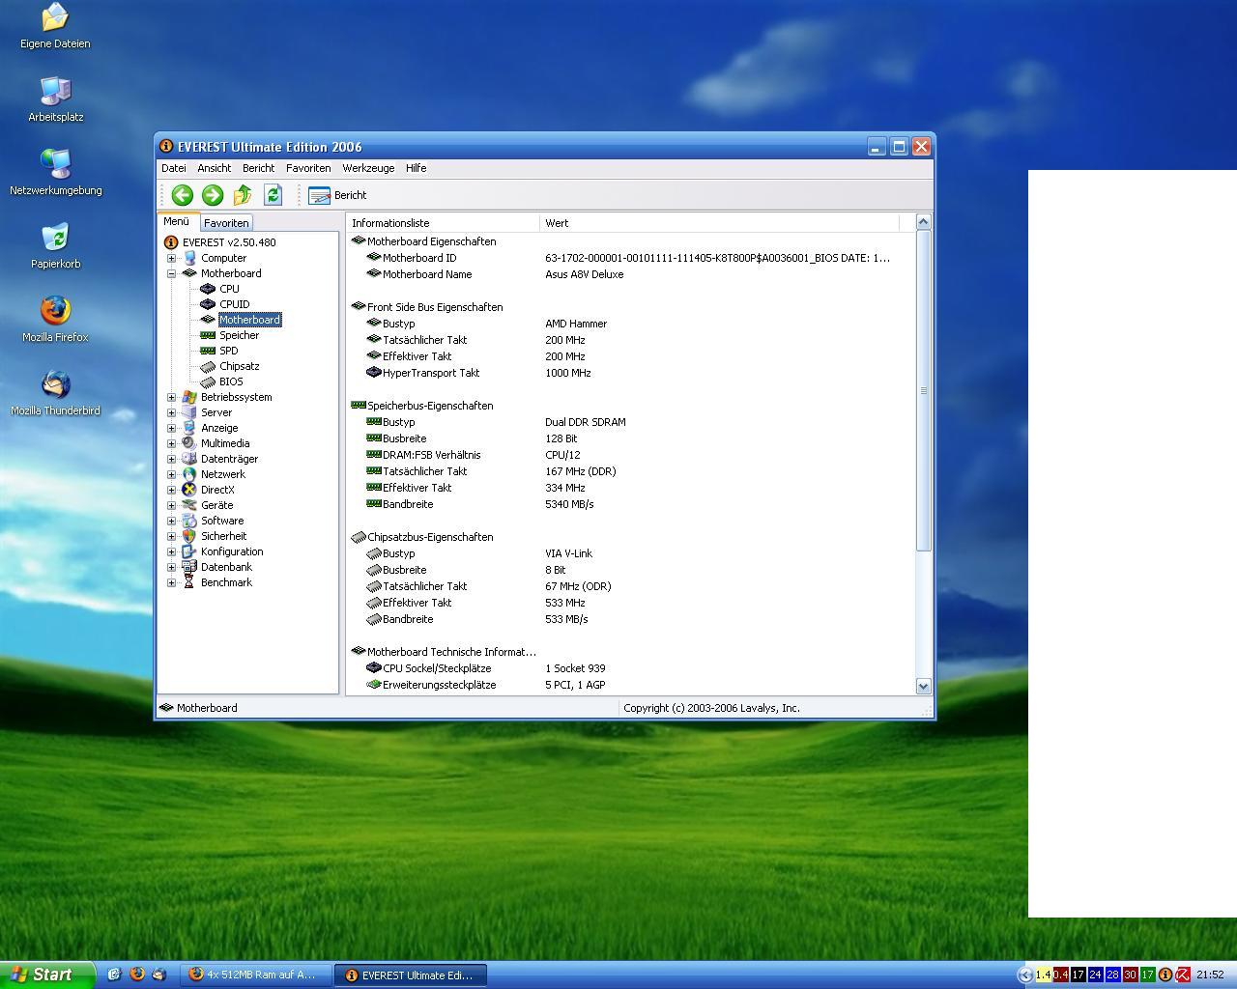The image size is (1237, 989).
Task: Select the BIOS tree item
Action: pos(231,381)
